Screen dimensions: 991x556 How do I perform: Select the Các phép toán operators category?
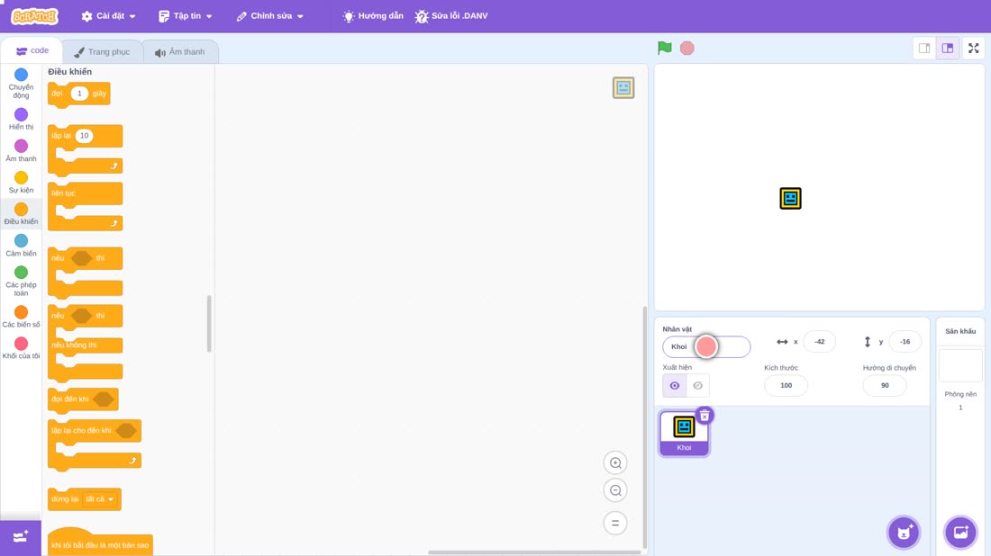tap(21, 281)
